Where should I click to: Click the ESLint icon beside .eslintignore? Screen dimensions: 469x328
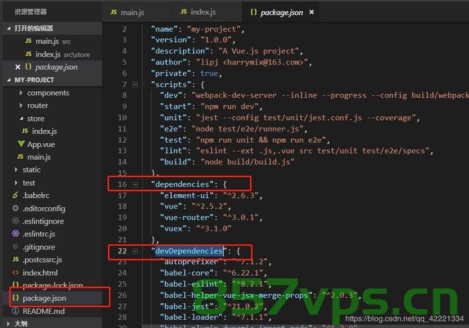point(15,221)
